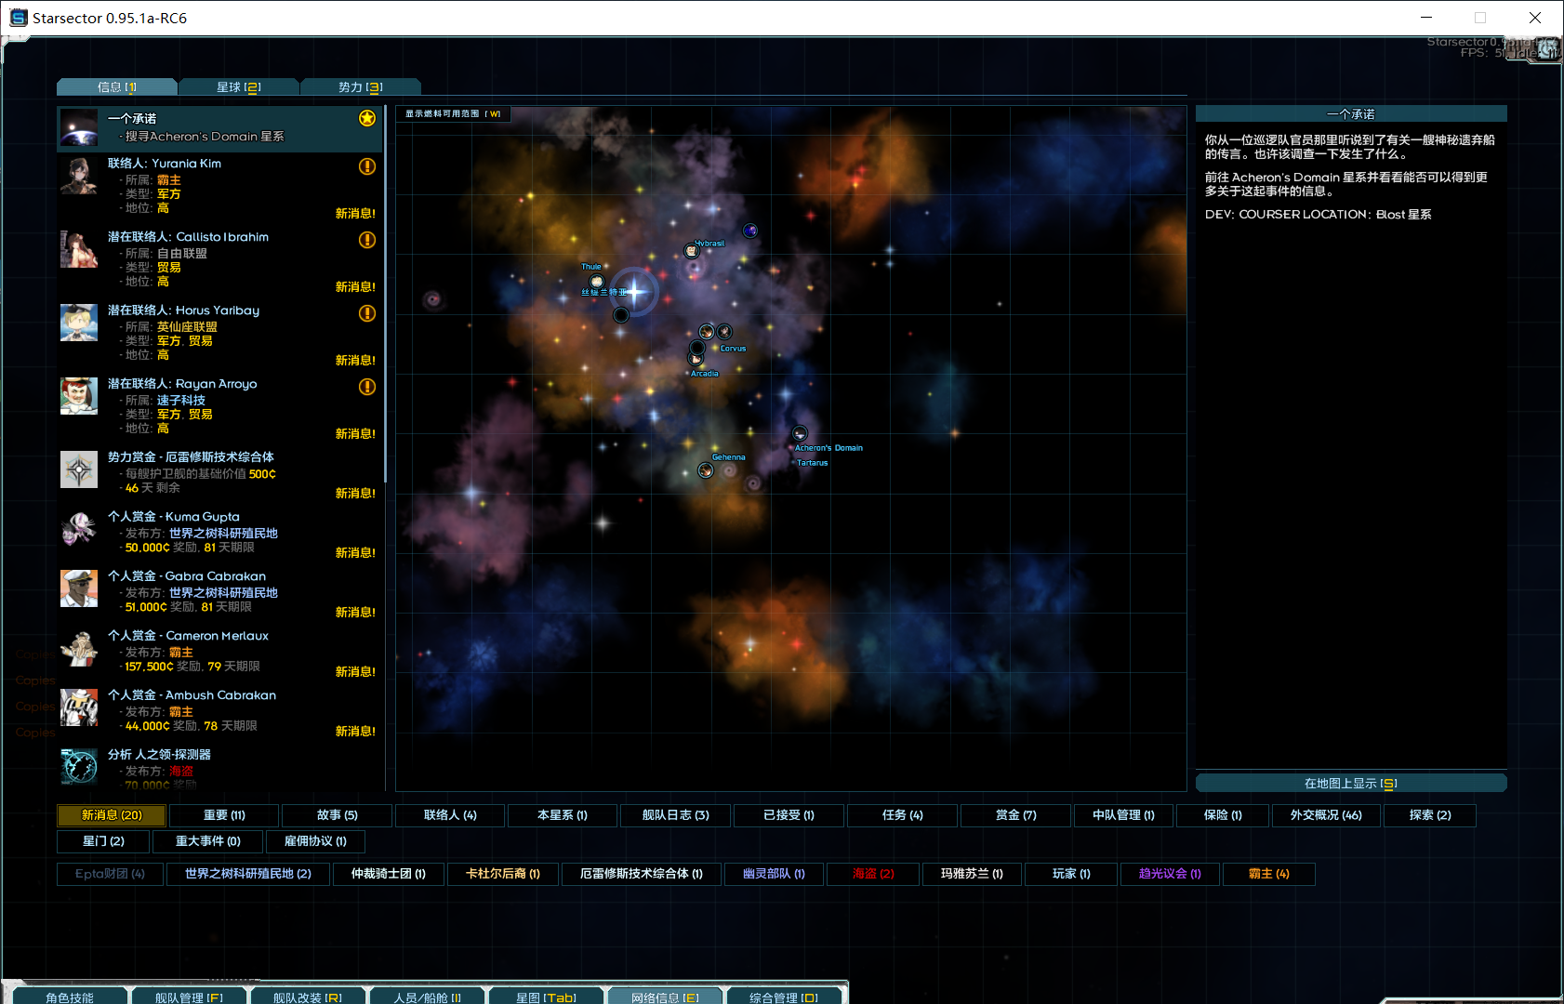Viewport: 1564px width, 1004px height.
Task: Click the 分析 人之领-探测器 mission icon
Action: [x=79, y=767]
